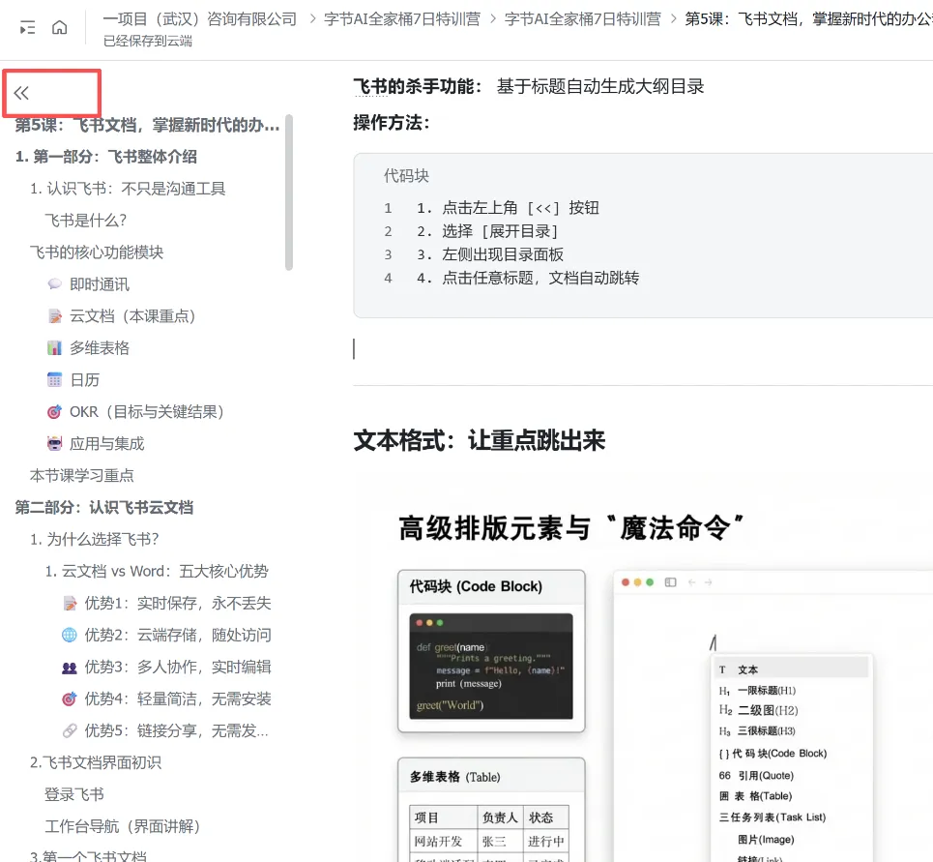Click the link chain icon beside 优势5
933x862 pixels.
coord(70,730)
